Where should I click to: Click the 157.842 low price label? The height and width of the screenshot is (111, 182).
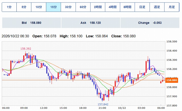103,104
